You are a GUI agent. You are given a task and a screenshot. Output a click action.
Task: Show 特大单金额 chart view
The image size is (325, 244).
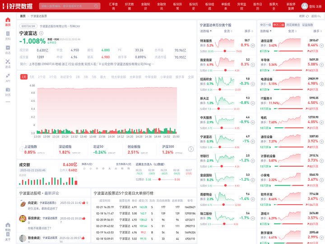tap(119, 77)
